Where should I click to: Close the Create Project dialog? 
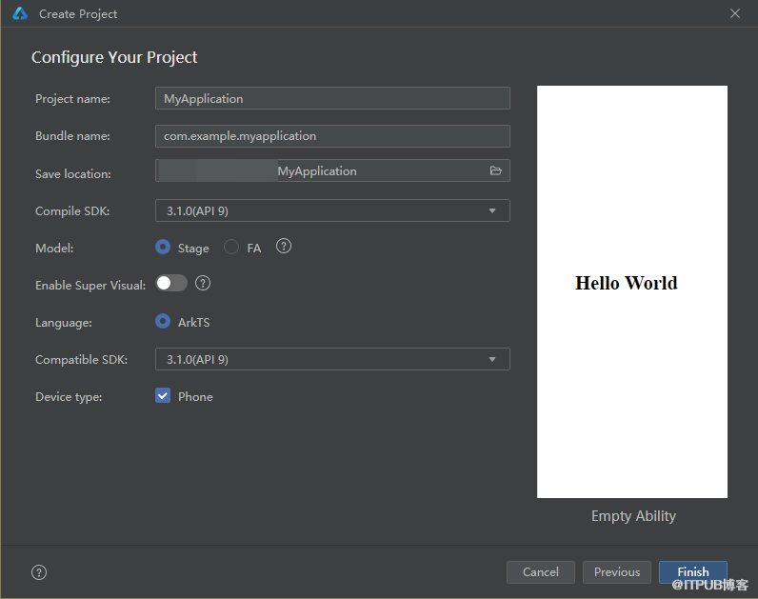click(x=735, y=13)
